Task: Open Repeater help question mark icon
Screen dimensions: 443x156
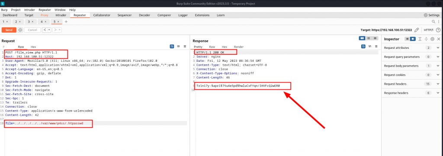Action: pos(438,30)
